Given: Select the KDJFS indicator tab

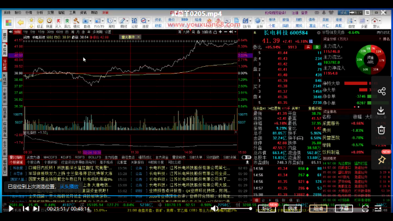Looking at the screenshot, I should [66, 157].
